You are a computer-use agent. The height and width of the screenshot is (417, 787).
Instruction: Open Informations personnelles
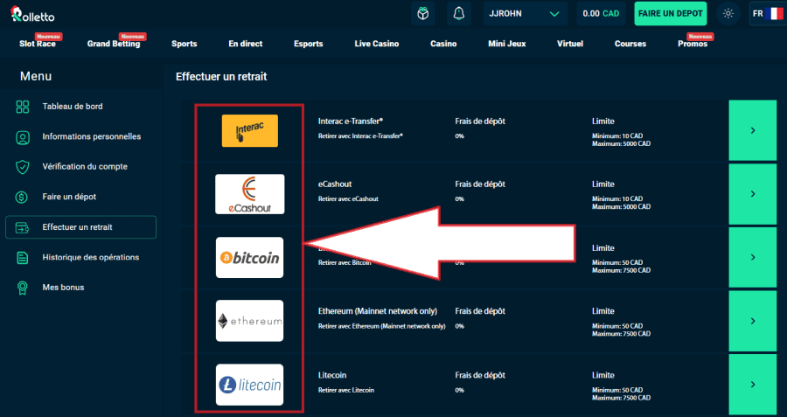tap(91, 136)
